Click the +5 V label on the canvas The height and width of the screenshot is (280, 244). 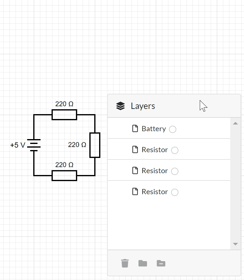tap(18, 145)
